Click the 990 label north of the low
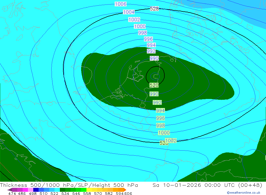Screen dimensions: 266x195 154,58
